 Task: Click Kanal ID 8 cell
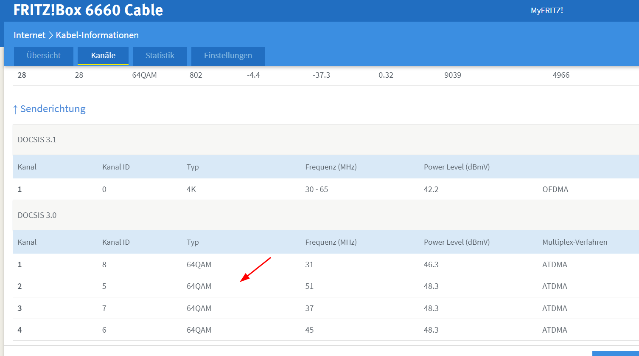104,265
